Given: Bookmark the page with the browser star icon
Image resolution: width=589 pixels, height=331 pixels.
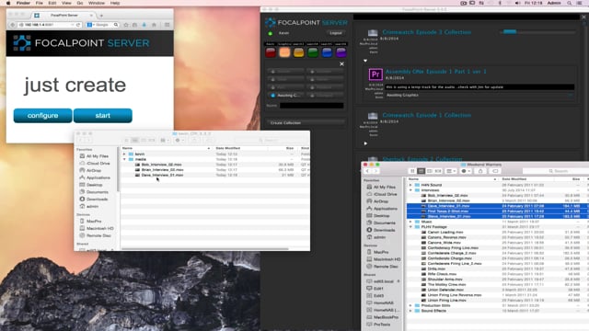Looking at the screenshot, I should (126, 25).
